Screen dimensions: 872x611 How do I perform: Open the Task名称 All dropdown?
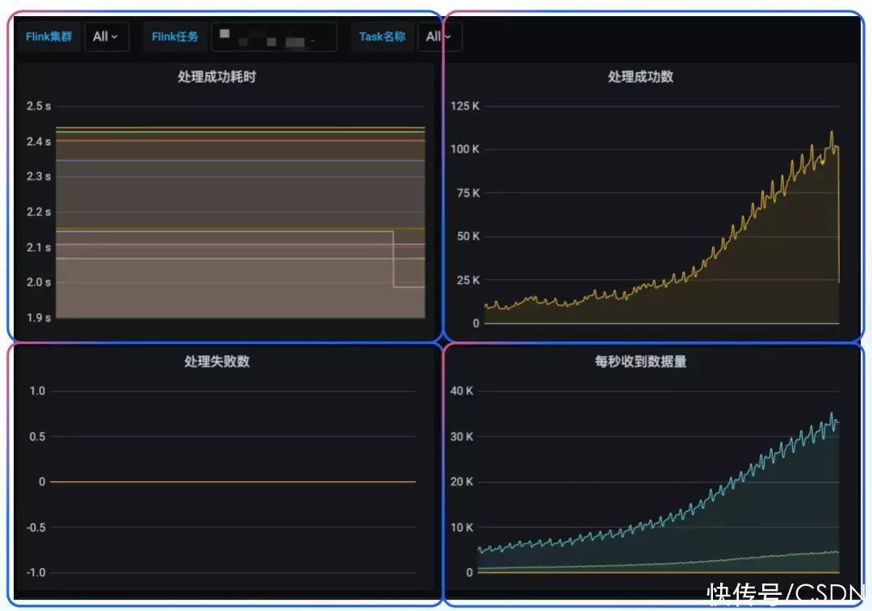(438, 36)
